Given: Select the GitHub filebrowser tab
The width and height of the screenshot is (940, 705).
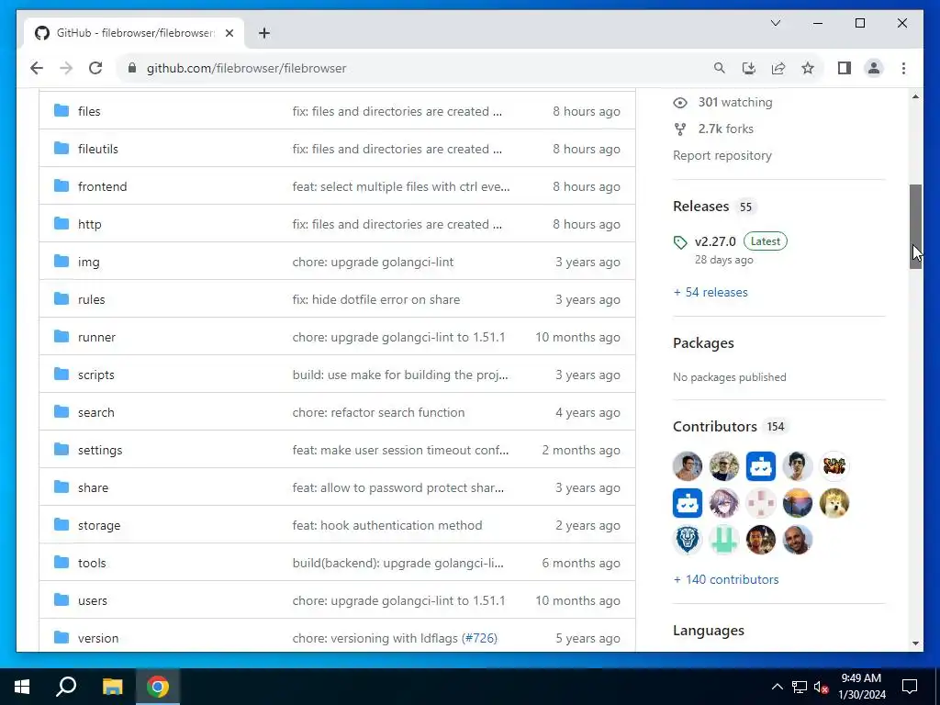Looking at the screenshot, I should 135,33.
